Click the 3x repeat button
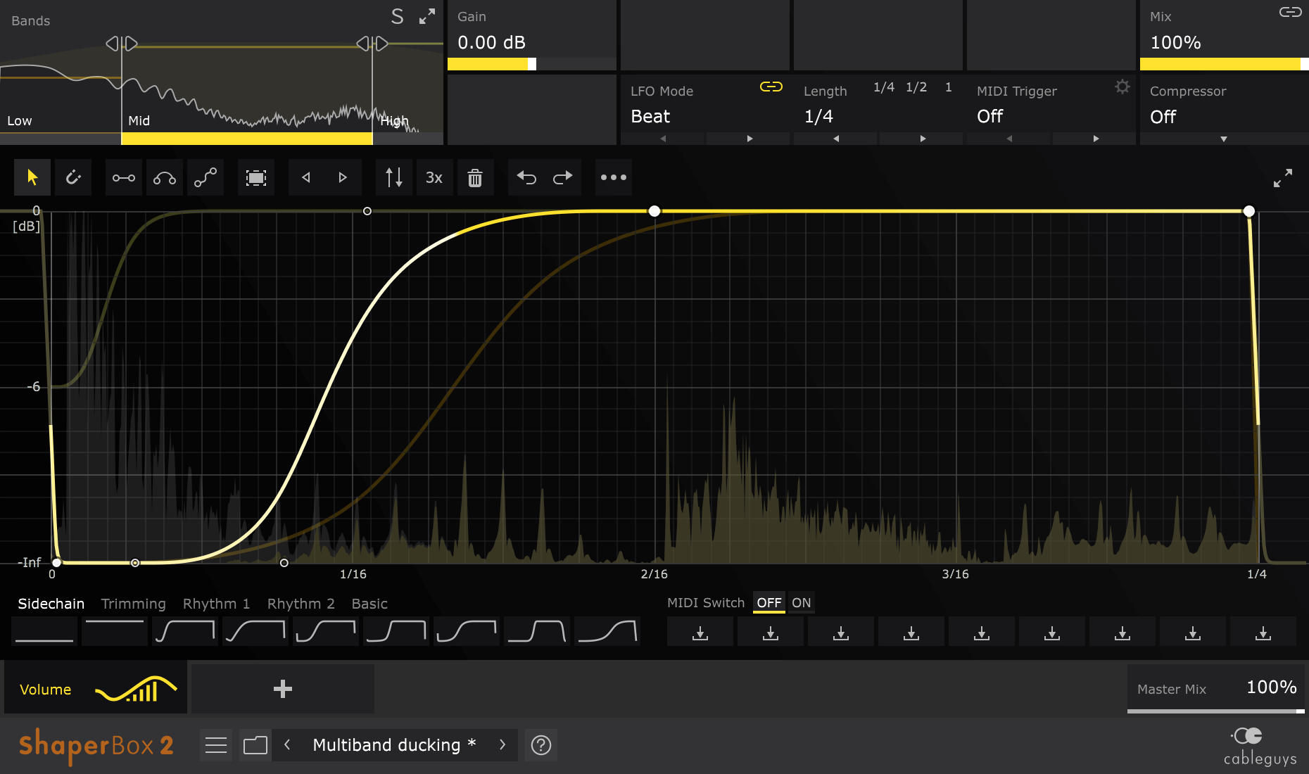This screenshot has height=774, width=1309. 434,177
